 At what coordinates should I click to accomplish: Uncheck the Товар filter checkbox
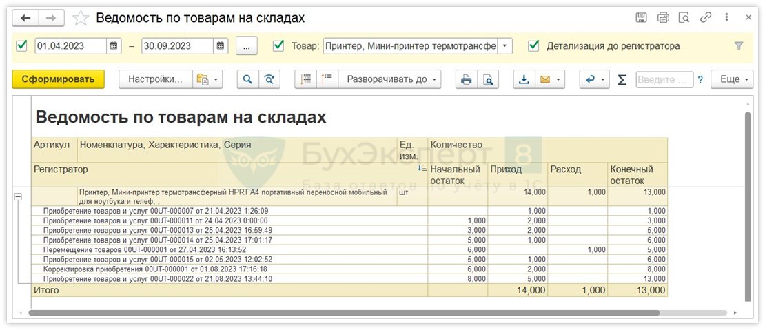(x=278, y=45)
